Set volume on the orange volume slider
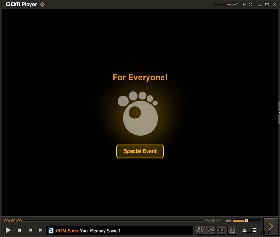 [247, 221]
